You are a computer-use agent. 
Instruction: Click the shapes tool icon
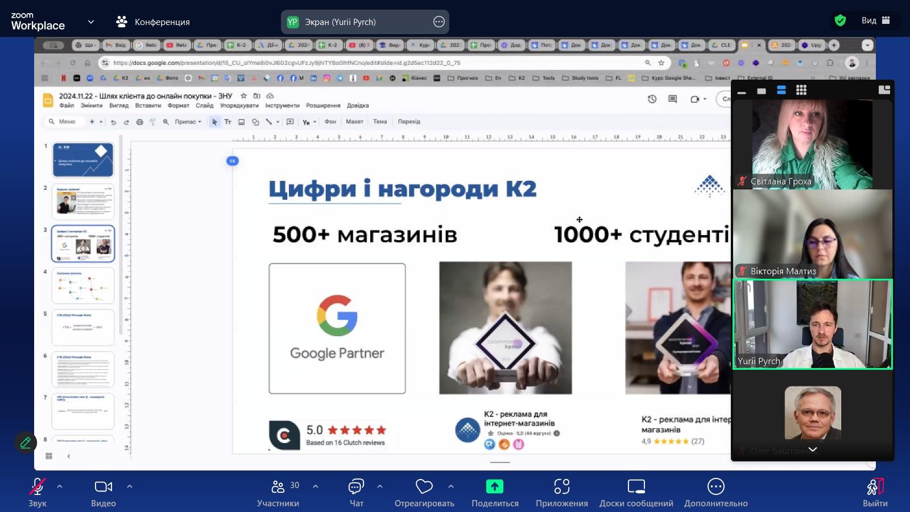255,122
